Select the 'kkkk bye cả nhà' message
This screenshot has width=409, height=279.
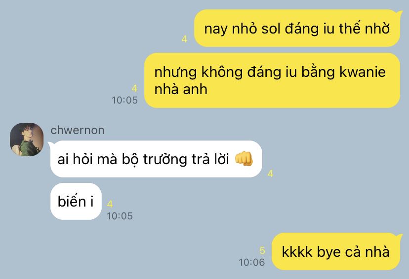336,251
